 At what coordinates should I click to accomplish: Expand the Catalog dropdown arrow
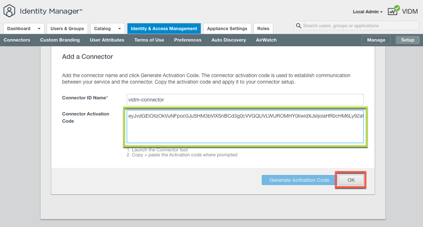click(x=120, y=29)
